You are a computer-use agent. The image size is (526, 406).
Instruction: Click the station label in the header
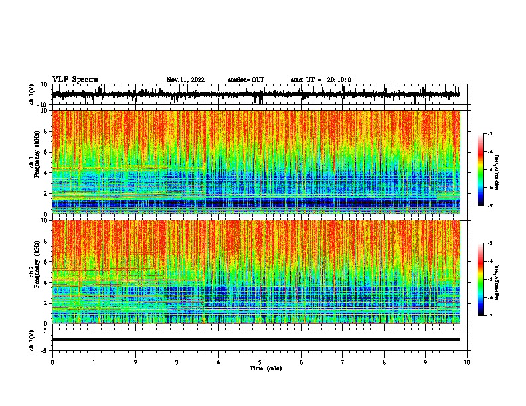[x=246, y=80]
